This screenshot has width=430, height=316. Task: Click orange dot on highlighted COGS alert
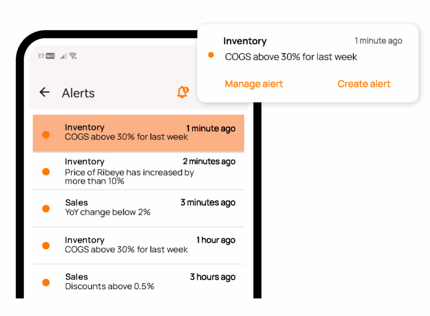click(46, 134)
